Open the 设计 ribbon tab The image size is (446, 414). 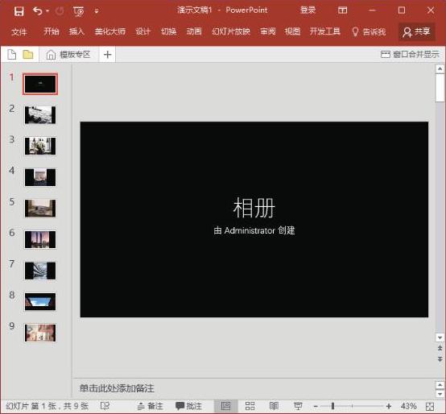click(x=142, y=31)
